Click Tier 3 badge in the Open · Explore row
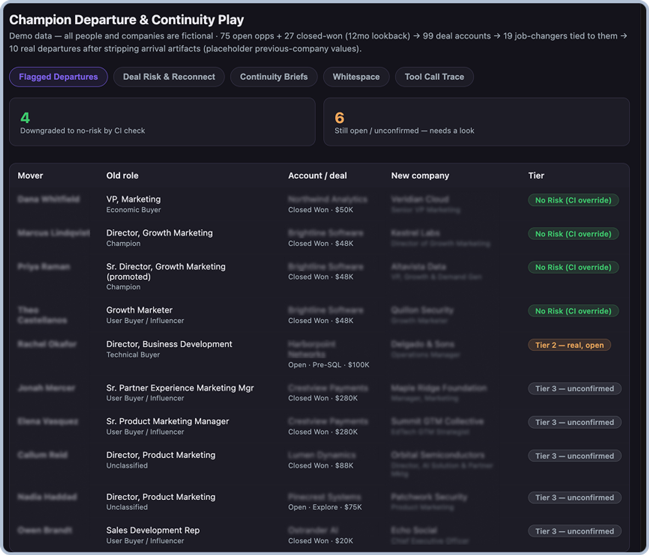649x555 pixels. tap(575, 498)
